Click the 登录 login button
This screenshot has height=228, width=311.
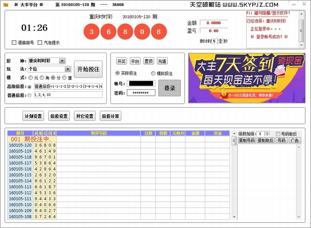169,88
